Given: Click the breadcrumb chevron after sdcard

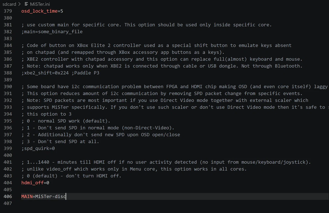Looking at the screenshot, I should (20, 4).
